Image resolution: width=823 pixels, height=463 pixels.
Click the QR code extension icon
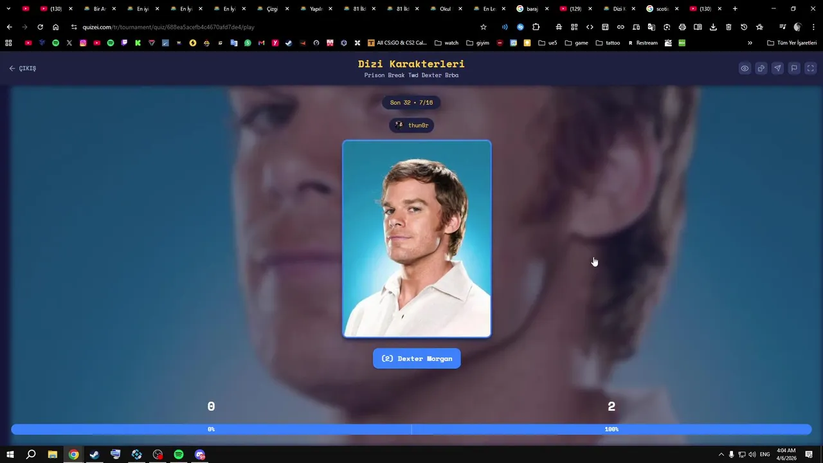click(x=574, y=27)
